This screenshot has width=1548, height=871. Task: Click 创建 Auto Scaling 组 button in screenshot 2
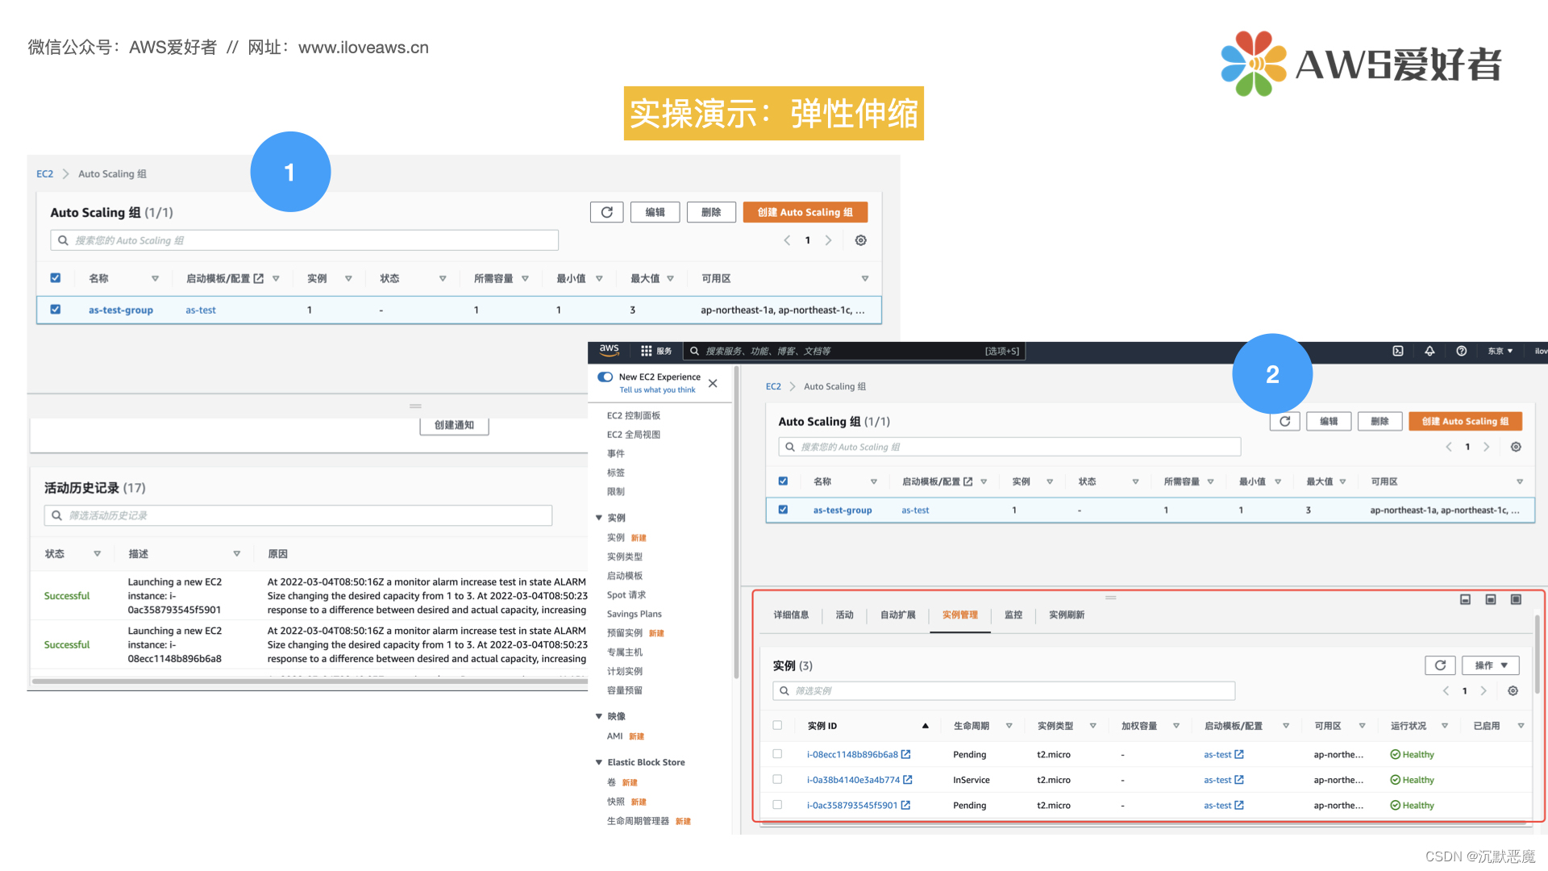1466,421
